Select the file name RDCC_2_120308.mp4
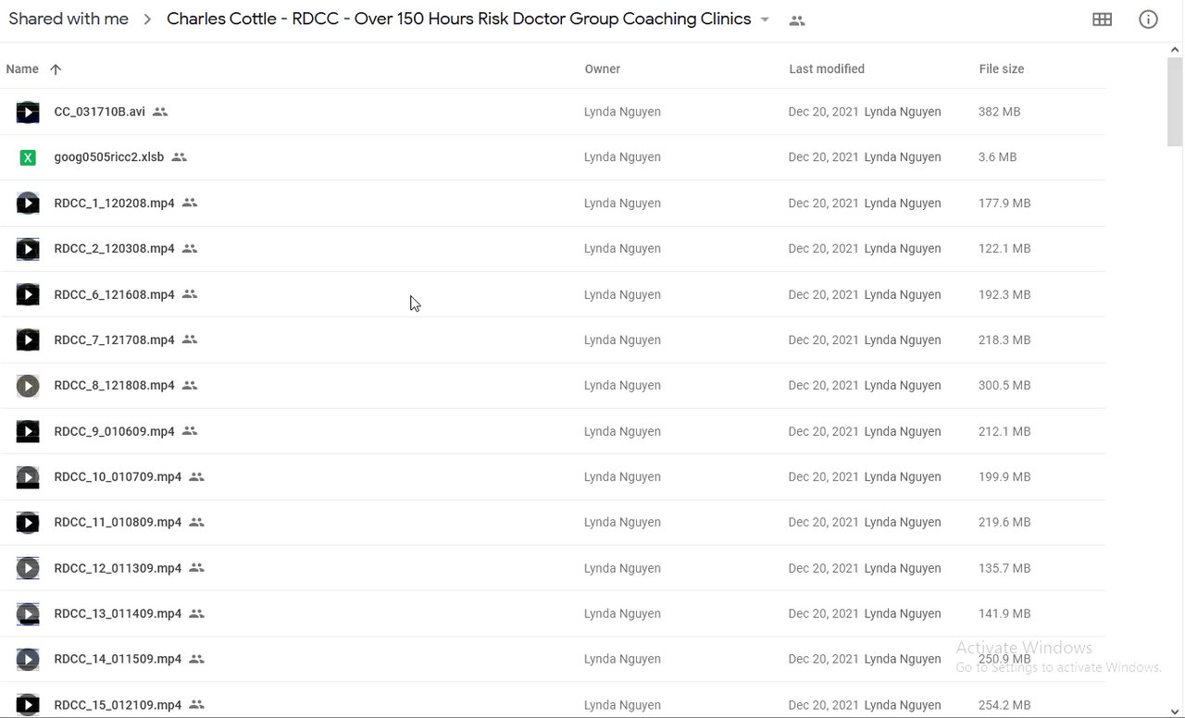 [115, 249]
